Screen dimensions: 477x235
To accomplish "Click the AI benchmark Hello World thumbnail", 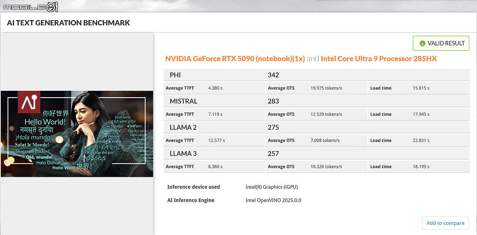I will click(77, 134).
